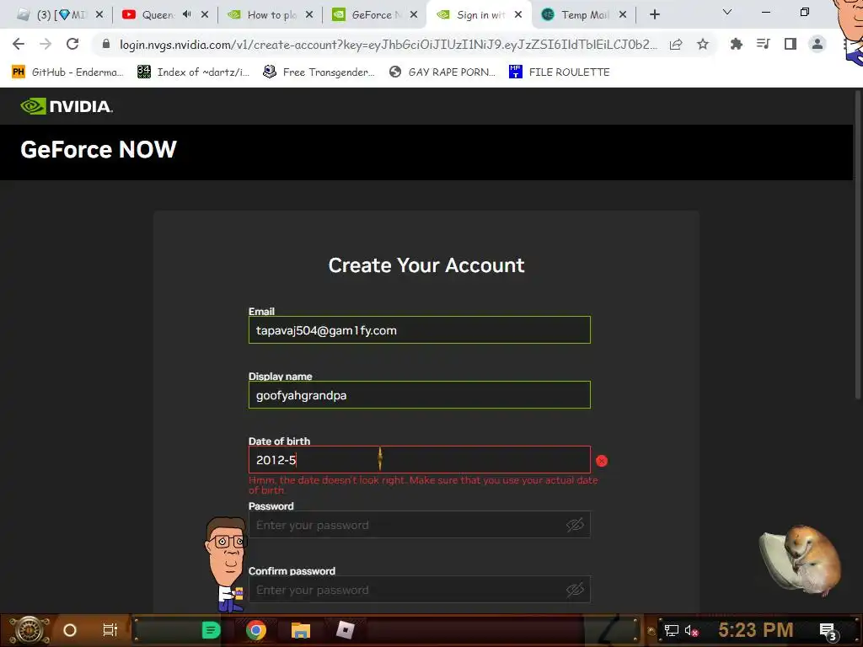Click the Display name field
Screen dimensions: 863x647
(x=420, y=395)
